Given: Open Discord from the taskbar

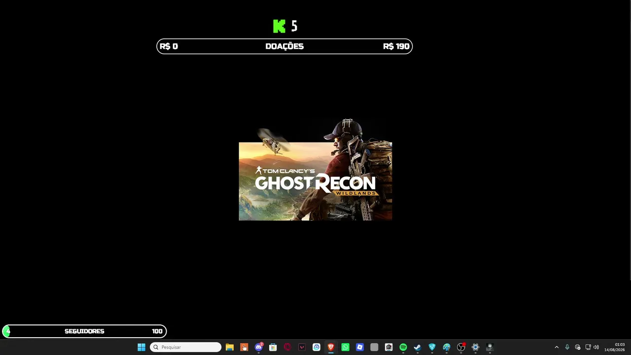Looking at the screenshot, I should (x=259, y=347).
